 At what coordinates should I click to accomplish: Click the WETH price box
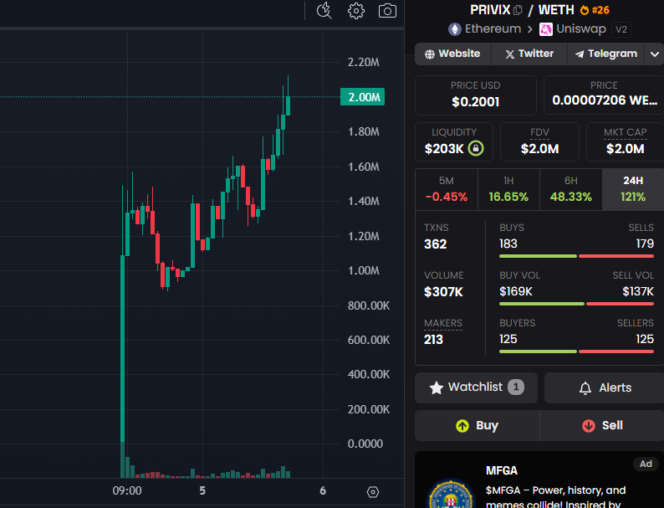(x=604, y=95)
